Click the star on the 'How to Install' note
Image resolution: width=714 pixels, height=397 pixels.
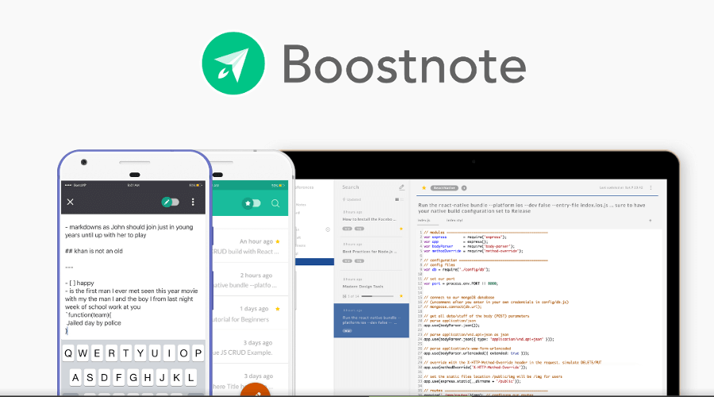pyautogui.click(x=401, y=229)
